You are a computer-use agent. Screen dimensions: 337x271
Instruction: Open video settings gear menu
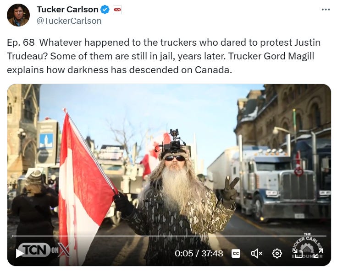[x=277, y=254]
